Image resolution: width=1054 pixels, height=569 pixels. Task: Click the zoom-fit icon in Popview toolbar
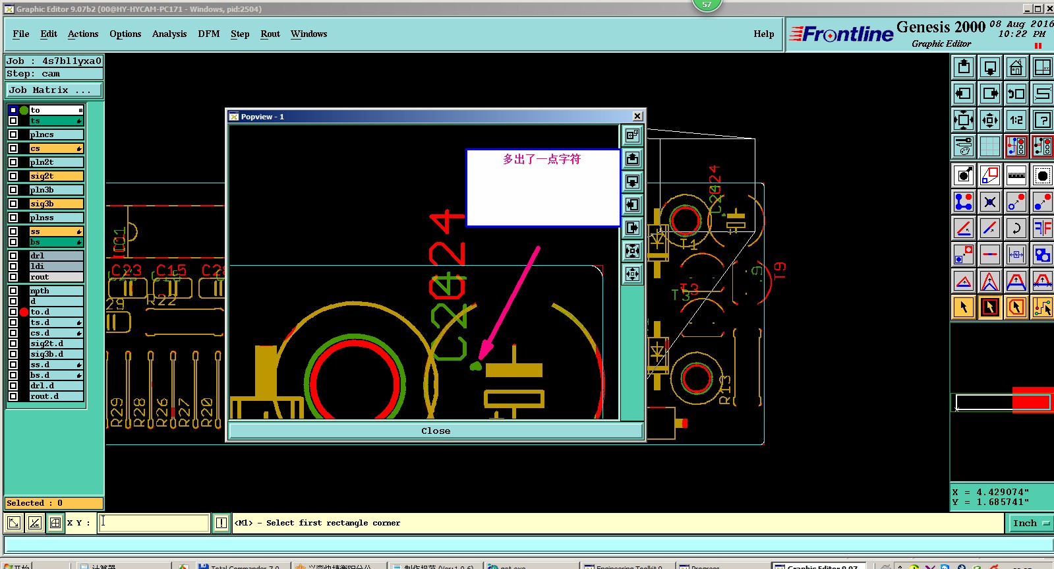(632, 251)
